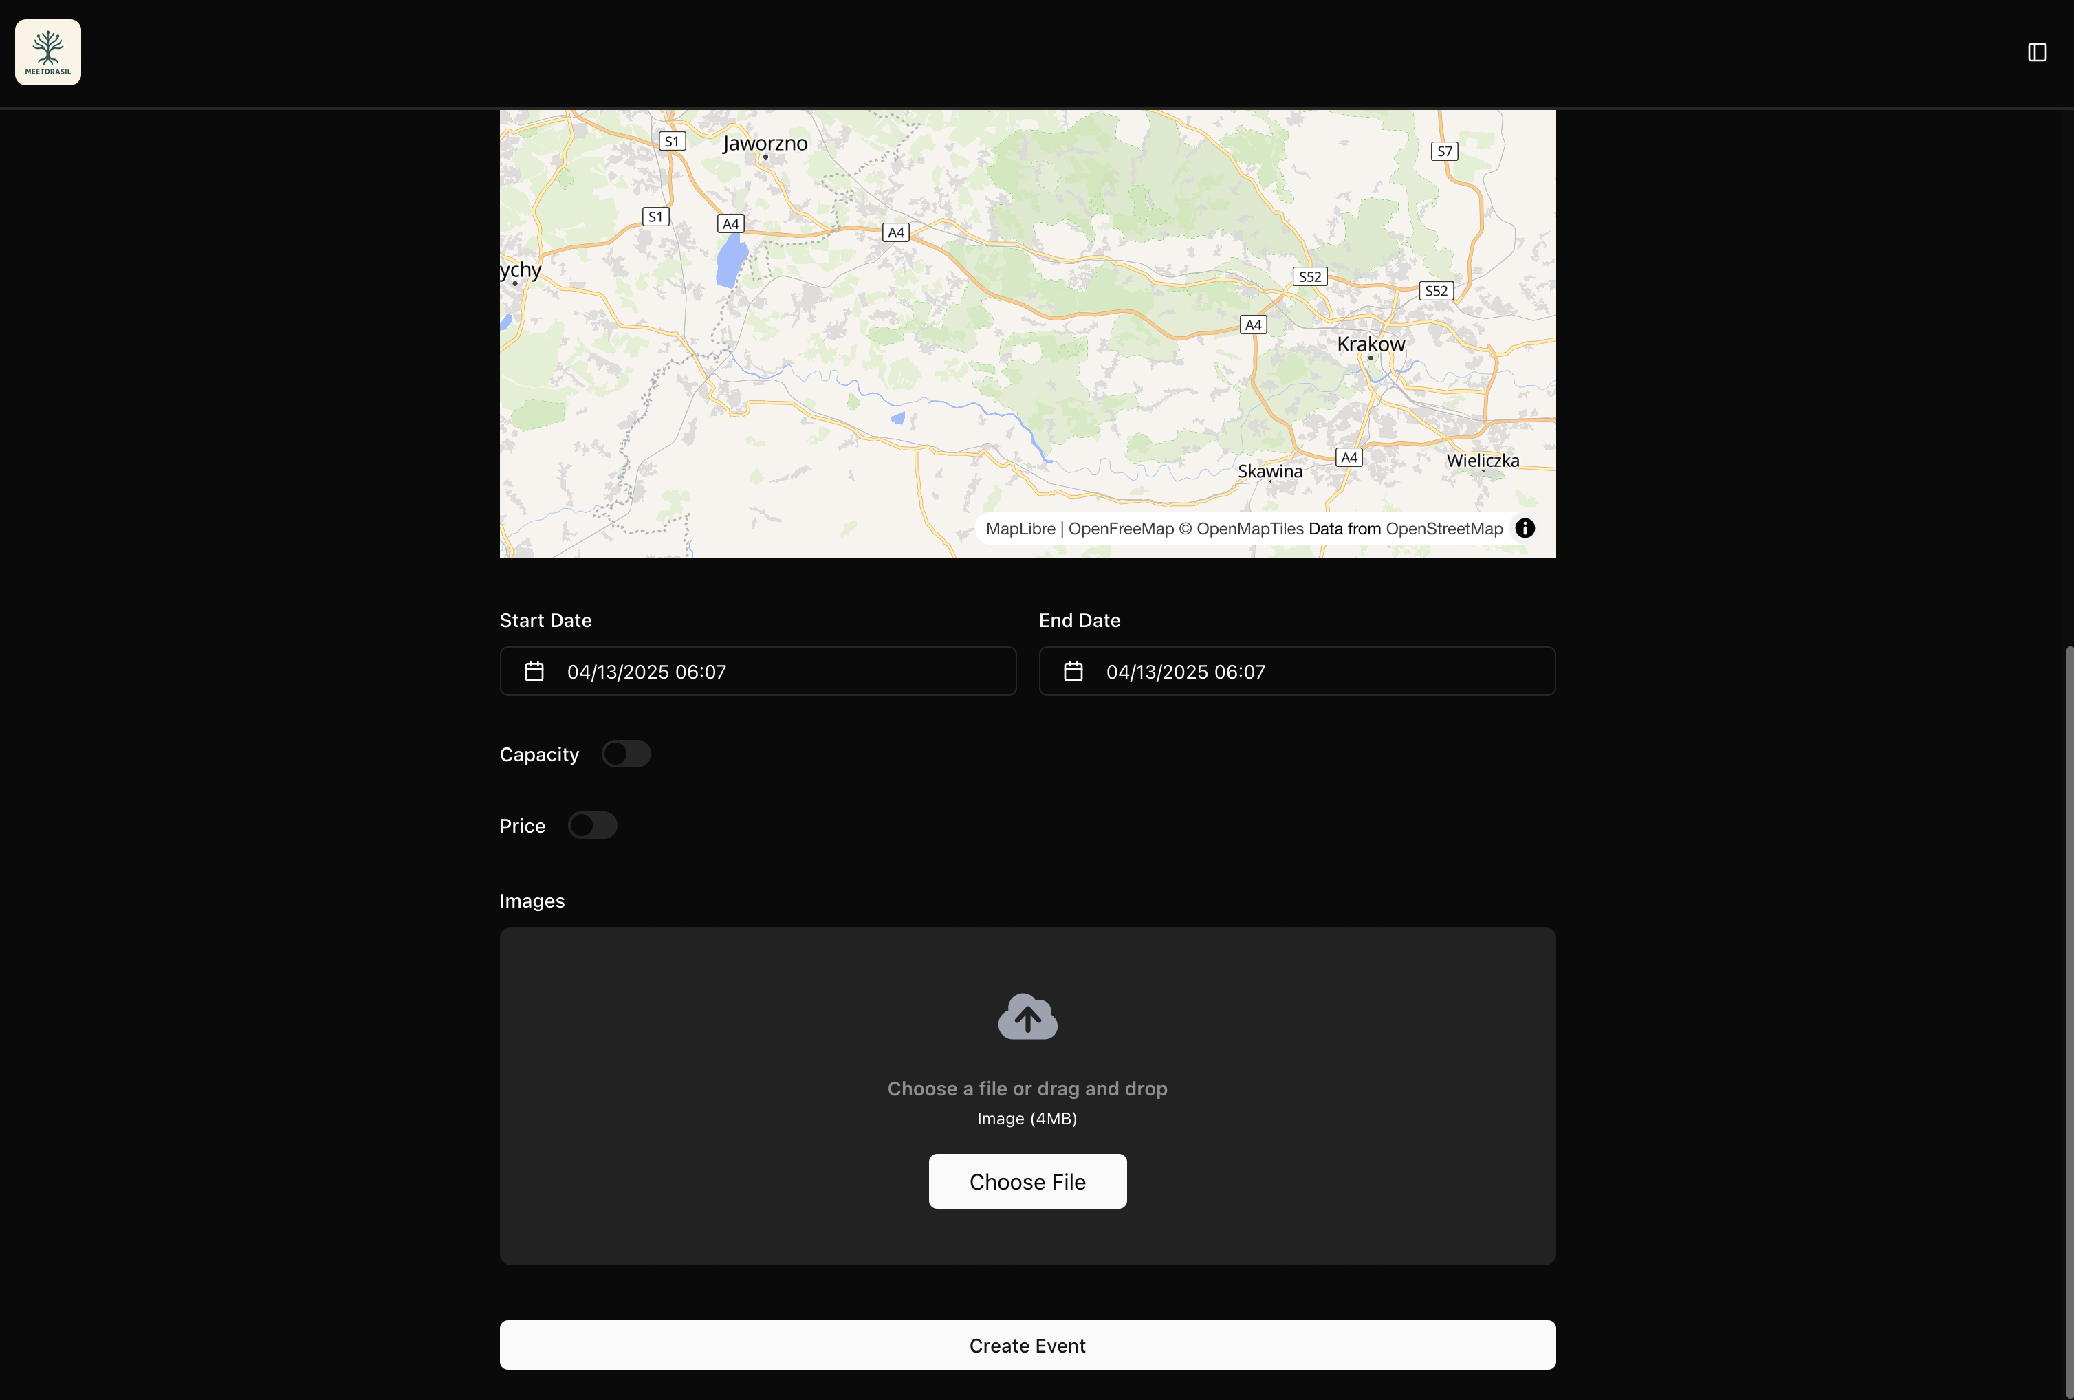Enable the Price toggle

[x=591, y=825]
